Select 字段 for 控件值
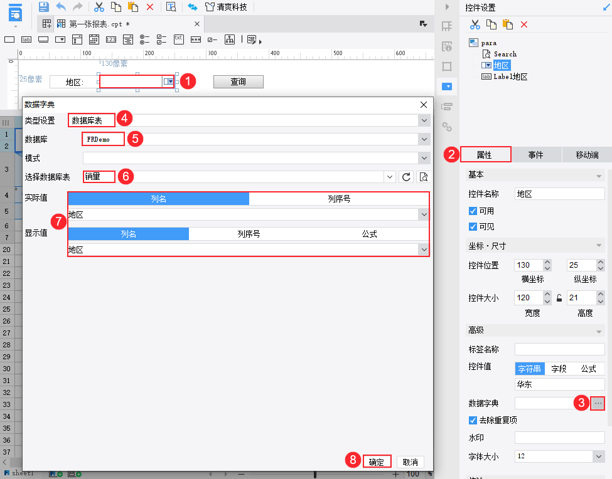612x479 pixels. [559, 369]
